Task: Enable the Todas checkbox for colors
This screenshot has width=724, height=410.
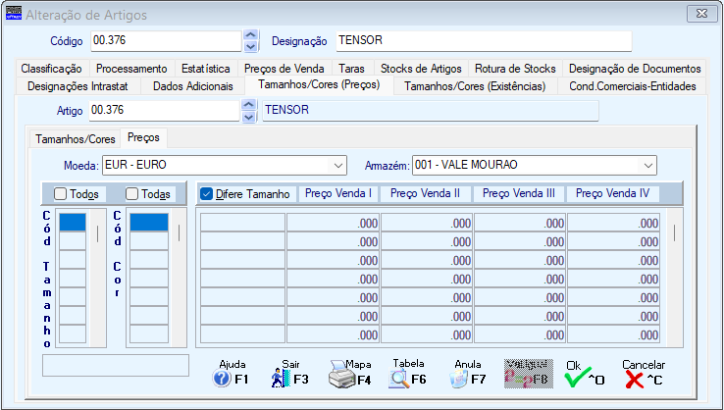Action: (132, 194)
